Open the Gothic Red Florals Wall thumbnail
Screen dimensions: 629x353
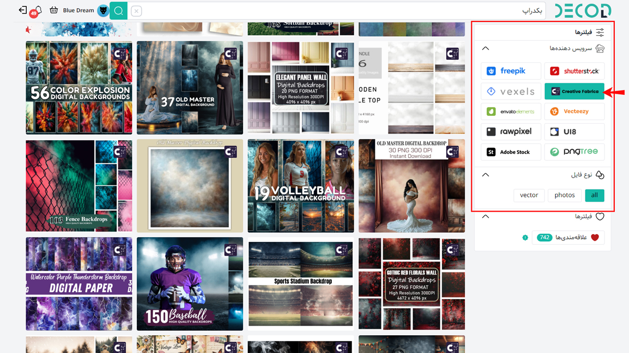[411, 284]
